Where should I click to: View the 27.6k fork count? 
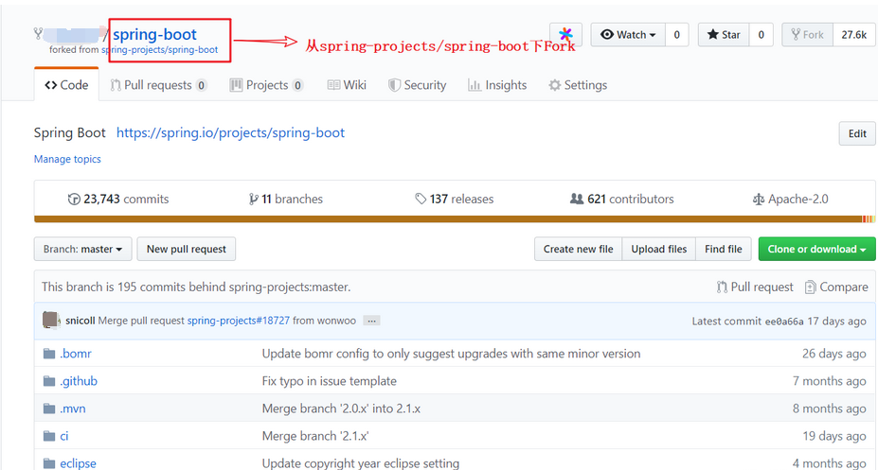(x=854, y=35)
